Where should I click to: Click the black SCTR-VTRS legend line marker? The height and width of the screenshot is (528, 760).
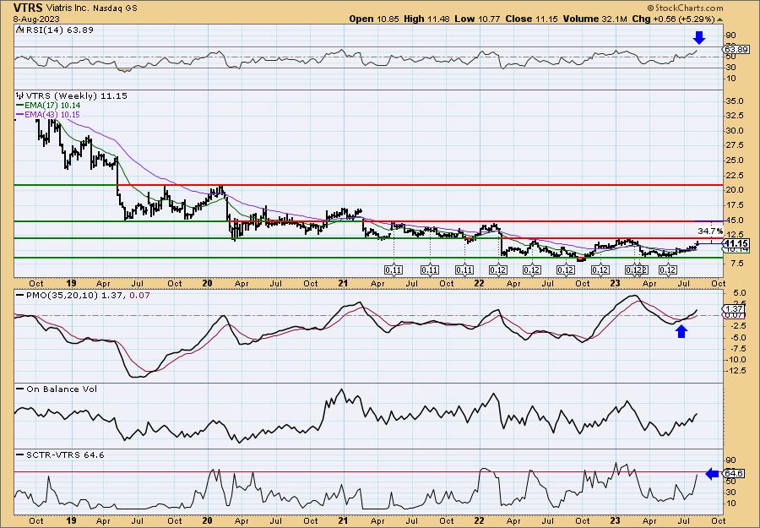[19, 455]
